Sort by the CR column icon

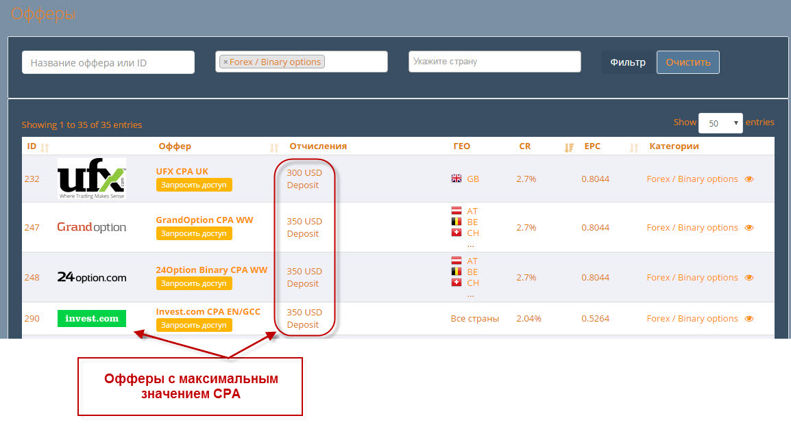pyautogui.click(x=568, y=148)
